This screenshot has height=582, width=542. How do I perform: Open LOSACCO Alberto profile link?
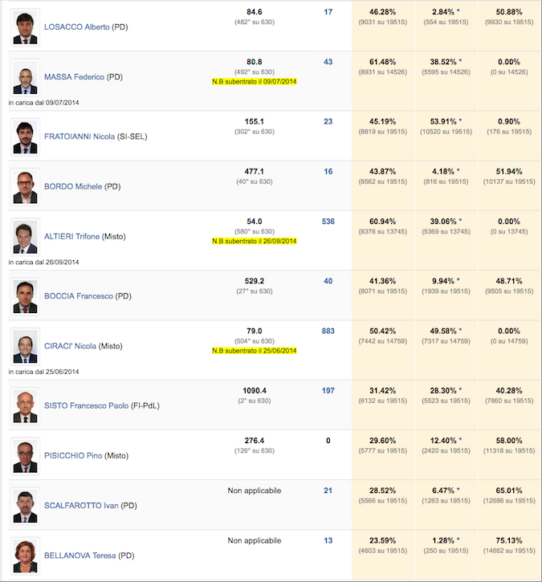click(77, 27)
